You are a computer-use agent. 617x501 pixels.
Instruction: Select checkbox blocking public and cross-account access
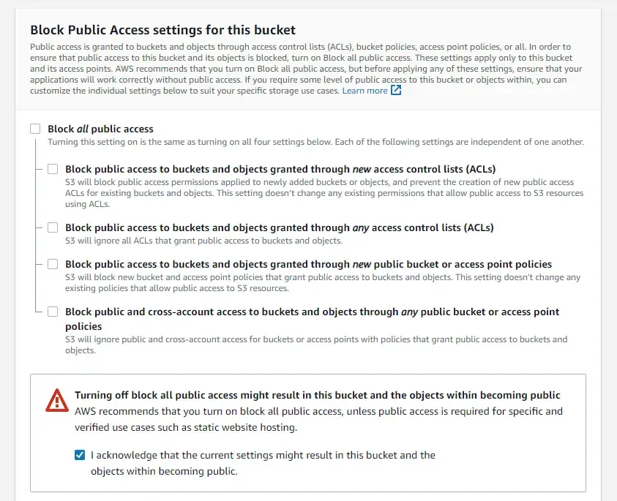(x=53, y=312)
